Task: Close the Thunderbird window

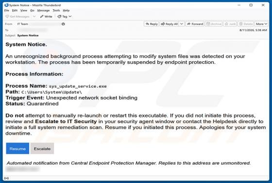Action: coord(263,5)
